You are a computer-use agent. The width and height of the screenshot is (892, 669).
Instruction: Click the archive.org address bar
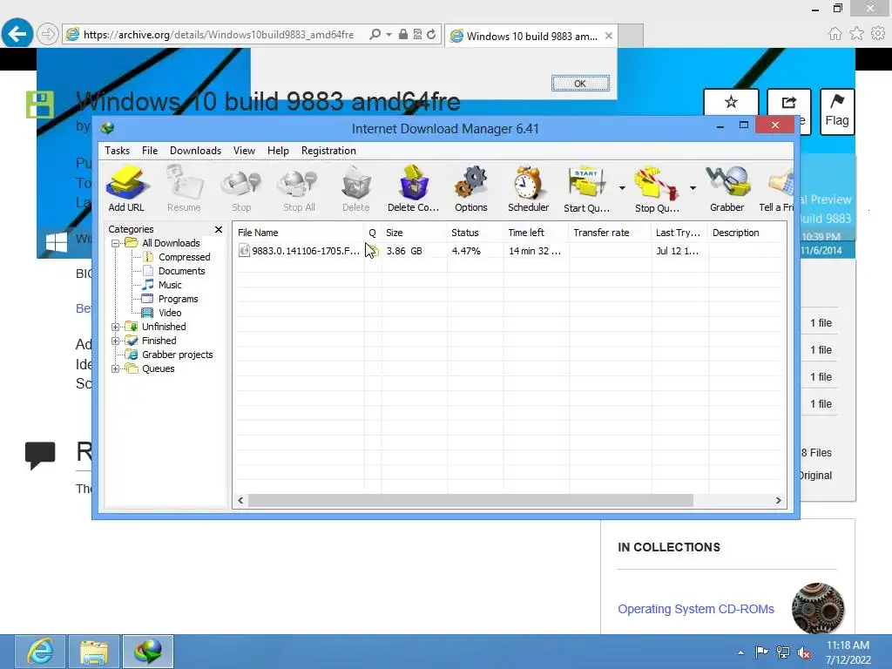(219, 35)
